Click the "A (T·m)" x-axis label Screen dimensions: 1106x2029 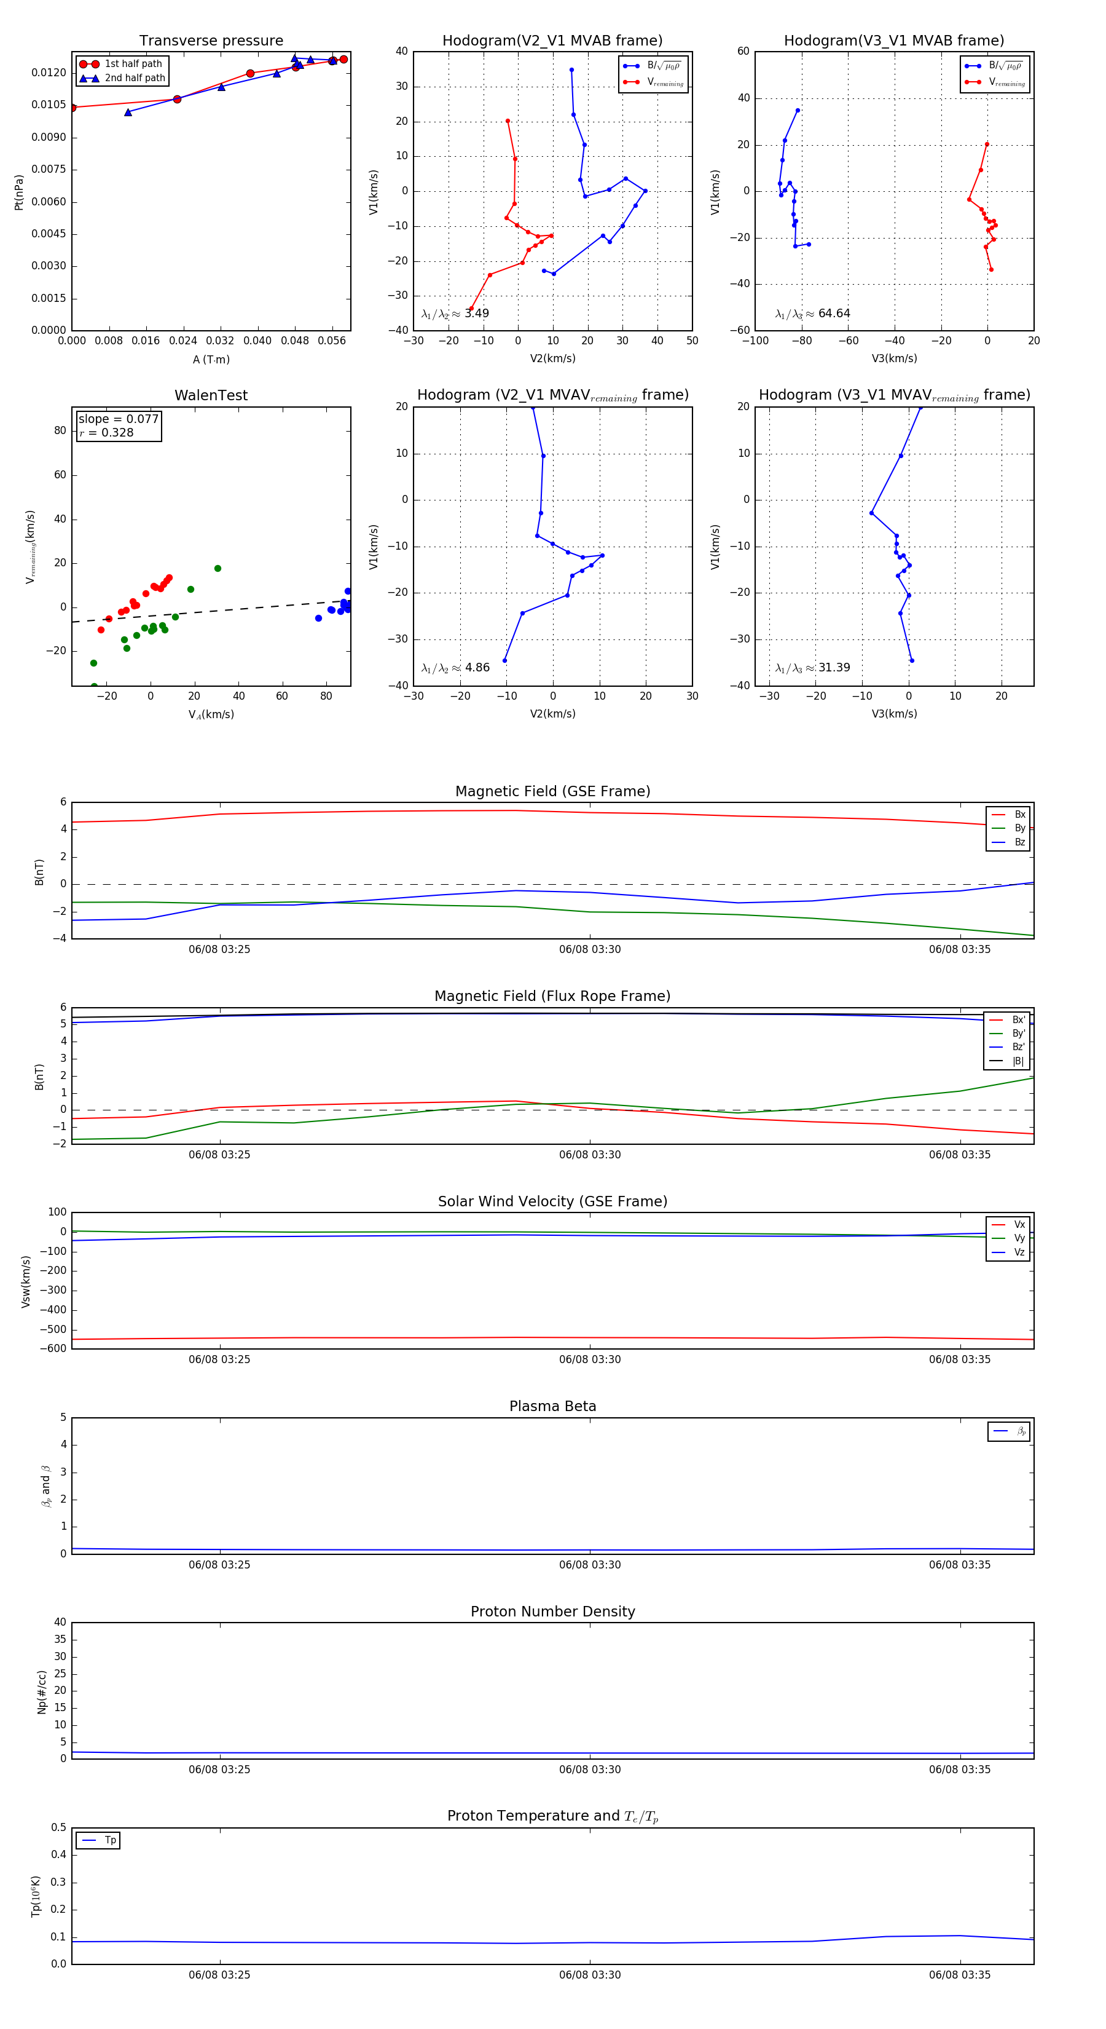coord(211,359)
